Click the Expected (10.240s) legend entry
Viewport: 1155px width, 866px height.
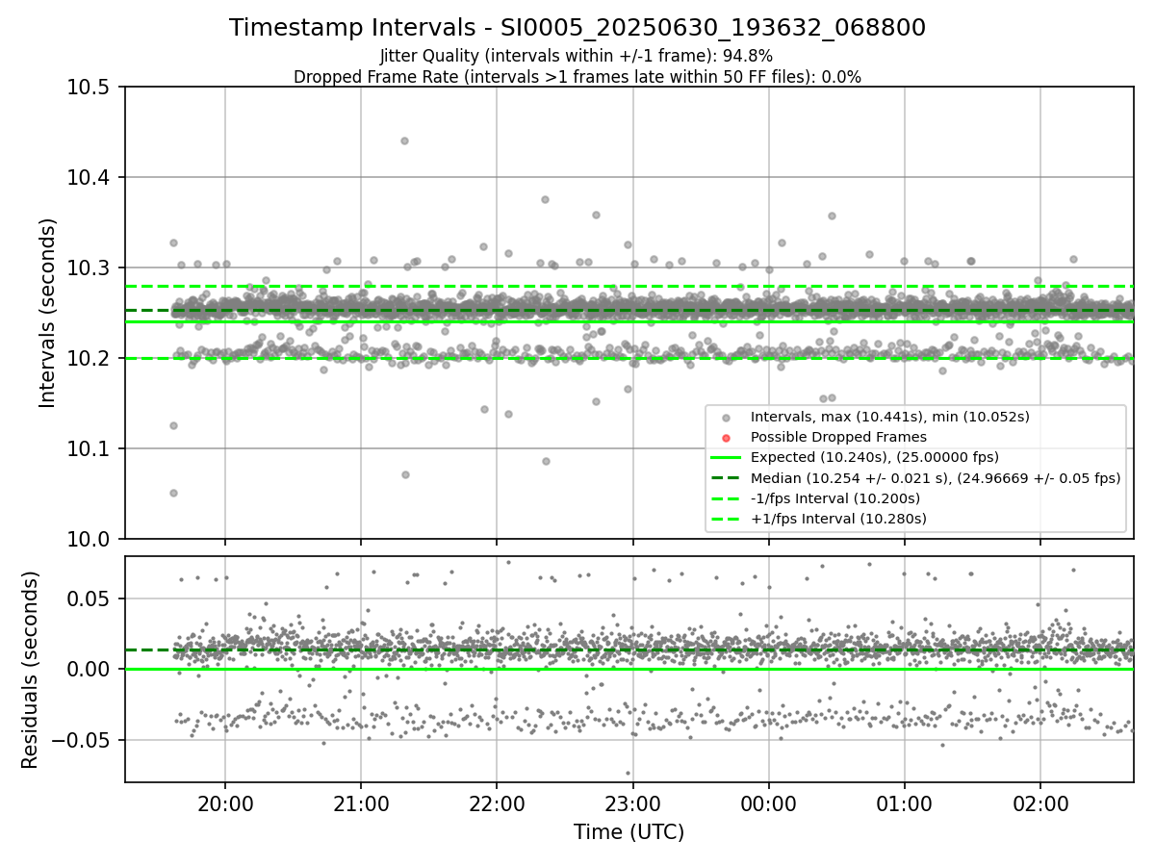tap(875, 457)
